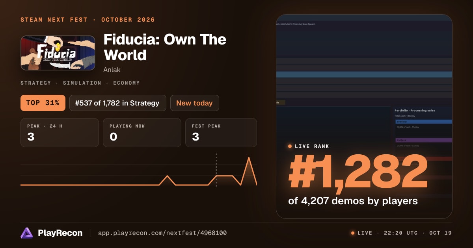Select the TOP 31% badge
The width and height of the screenshot is (473, 248).
(x=43, y=103)
